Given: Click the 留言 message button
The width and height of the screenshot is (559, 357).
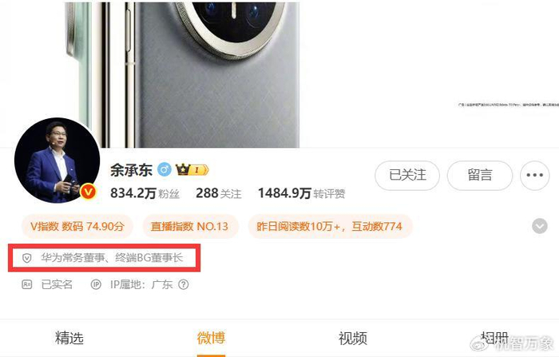Looking at the screenshot, I should click(480, 175).
